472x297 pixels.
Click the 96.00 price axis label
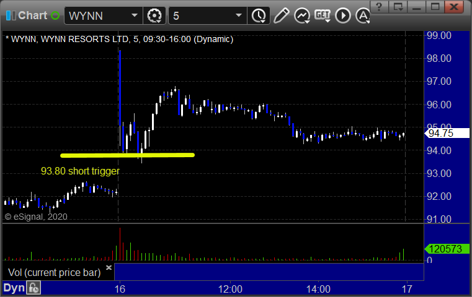pos(439,105)
